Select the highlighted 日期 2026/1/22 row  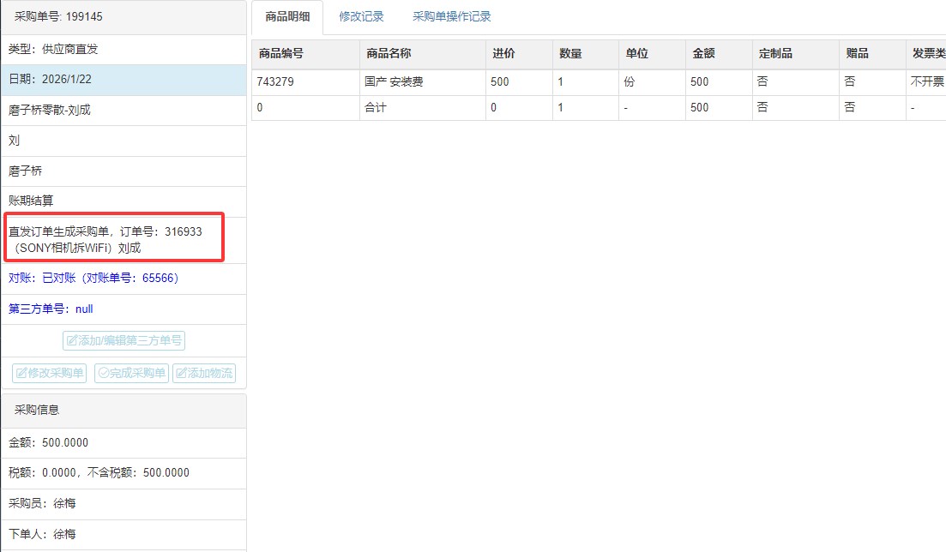pos(124,79)
